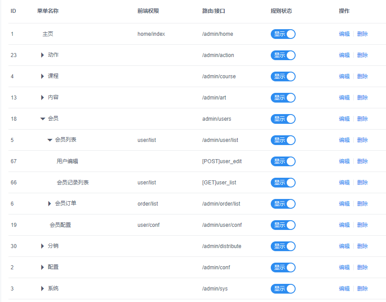This screenshot has width=386, height=302.
Task: Toggle the 显示 switch for 配置
Action: (283, 268)
